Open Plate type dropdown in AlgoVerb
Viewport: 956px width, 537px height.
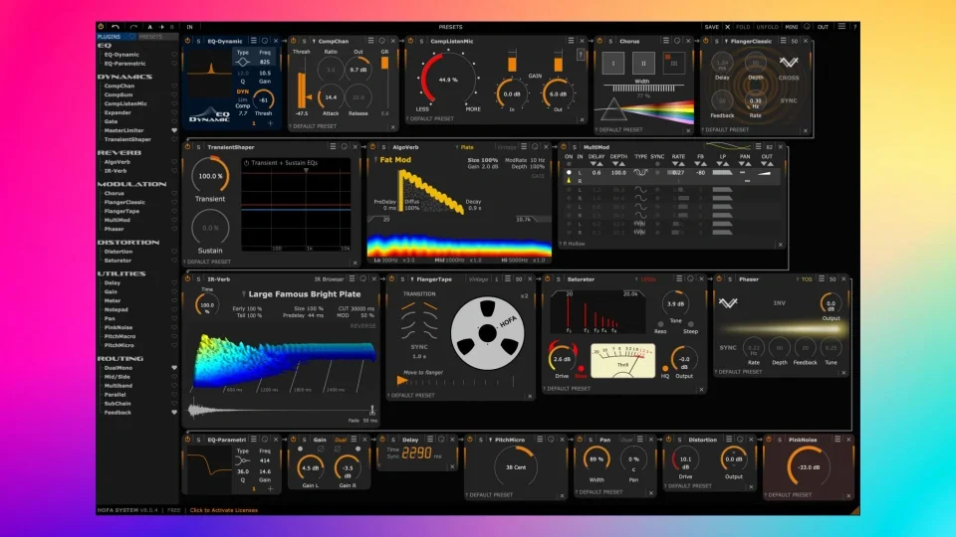click(465, 147)
